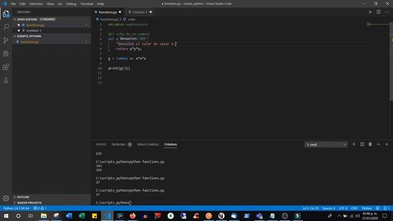Open functions.py under SCRIPTS_PYTHON
This screenshot has height=221, width=393.
pyautogui.click(x=29, y=42)
